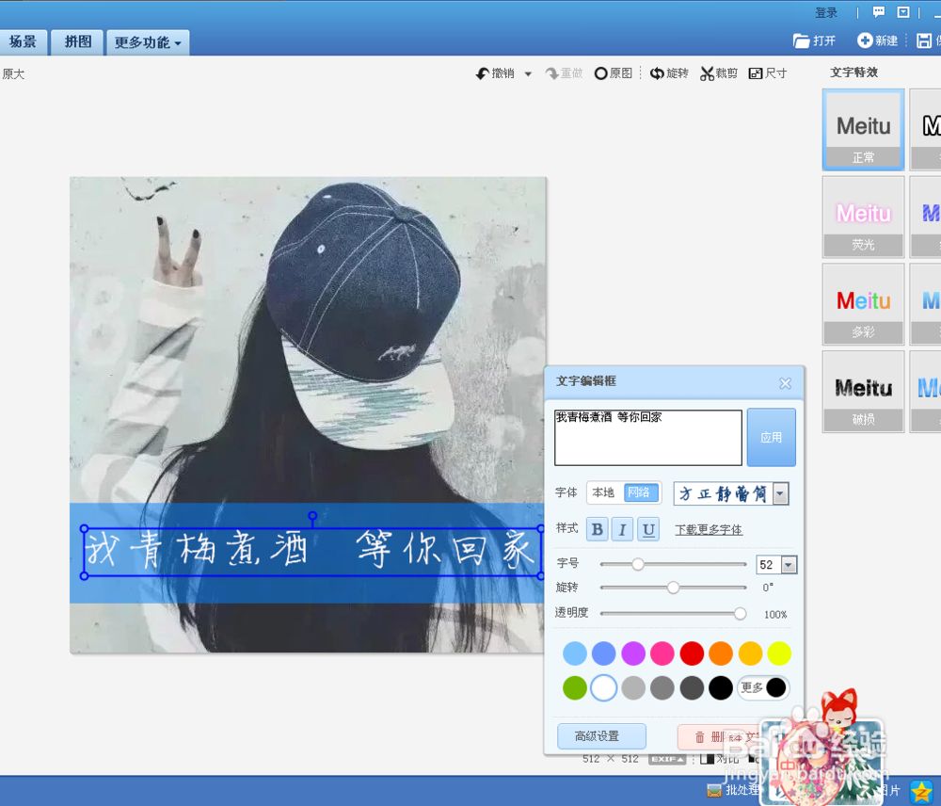Select the 裁剪 crop tool
This screenshot has height=806, width=941.
coord(718,73)
